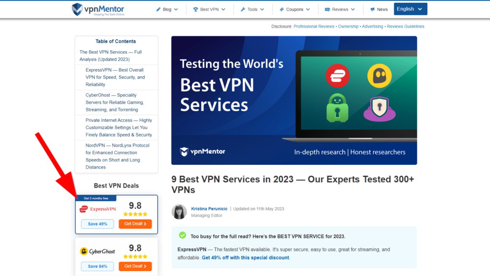Click the CyberGhost yellow ghost icon in banner

[379, 75]
